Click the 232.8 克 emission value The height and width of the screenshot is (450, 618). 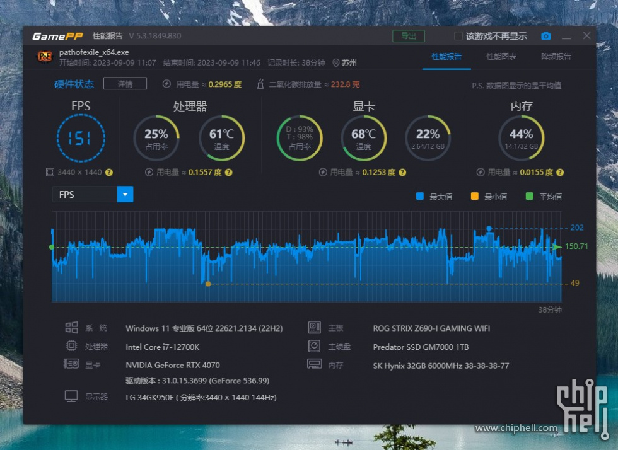[346, 84]
